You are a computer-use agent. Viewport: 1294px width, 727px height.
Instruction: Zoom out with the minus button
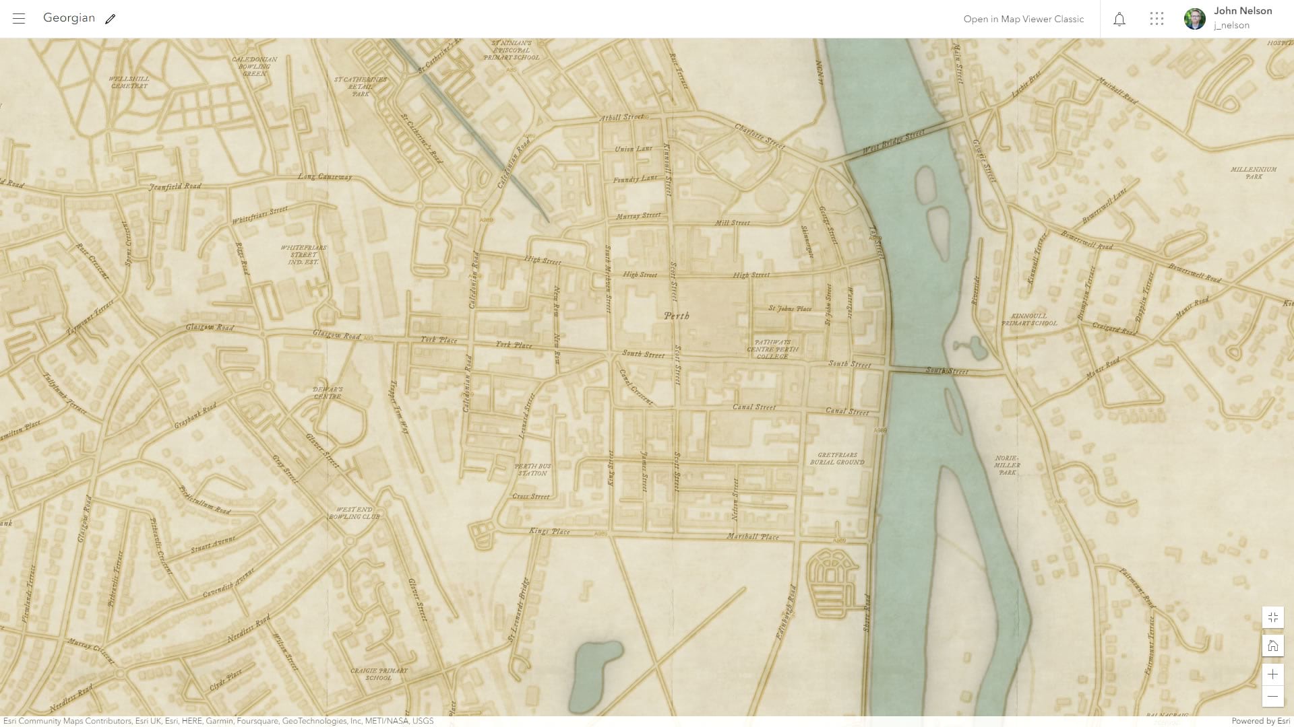1272,696
